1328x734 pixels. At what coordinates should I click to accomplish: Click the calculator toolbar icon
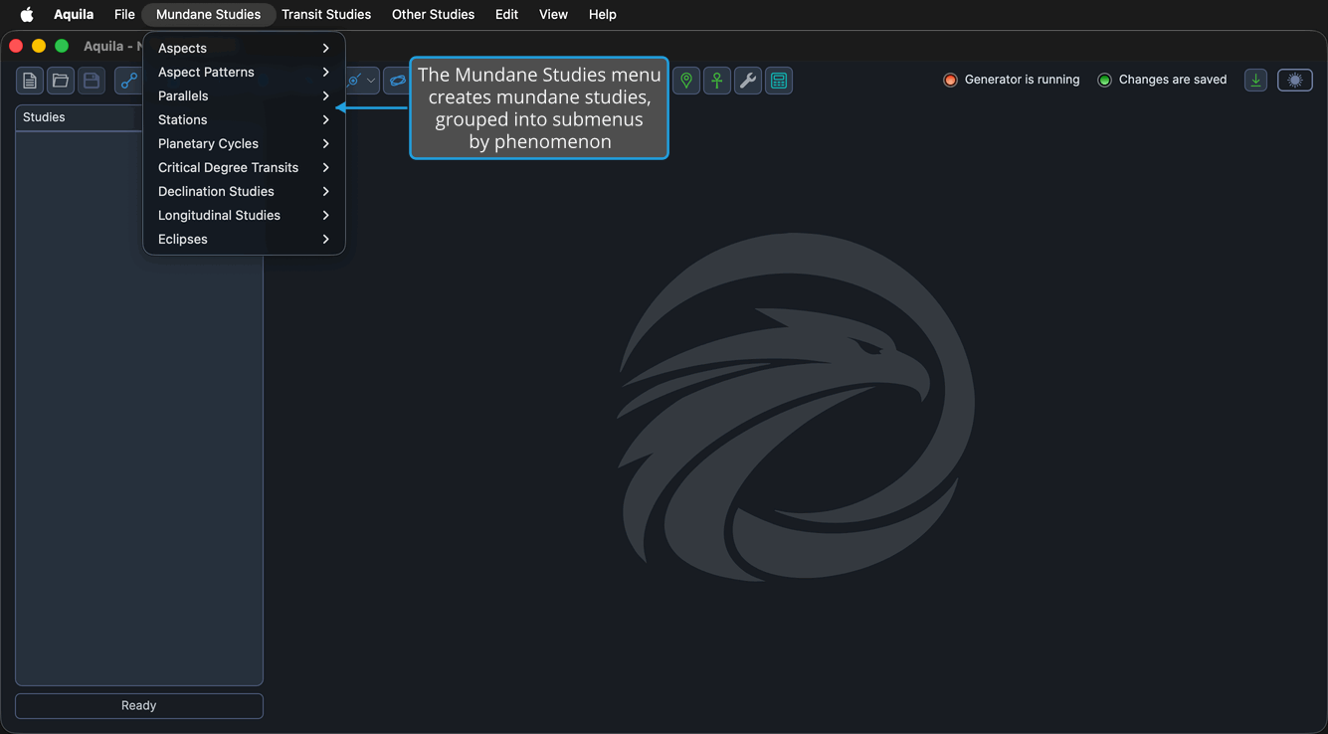(x=779, y=81)
